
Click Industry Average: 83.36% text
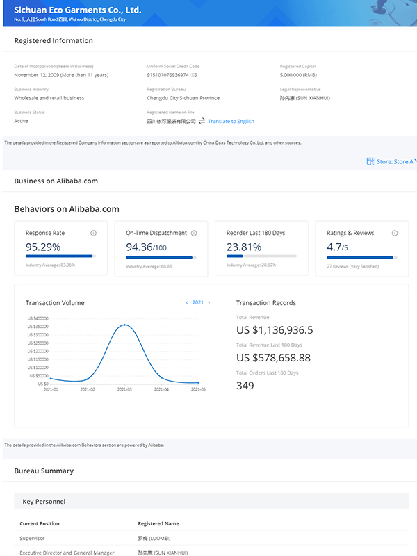click(x=50, y=265)
